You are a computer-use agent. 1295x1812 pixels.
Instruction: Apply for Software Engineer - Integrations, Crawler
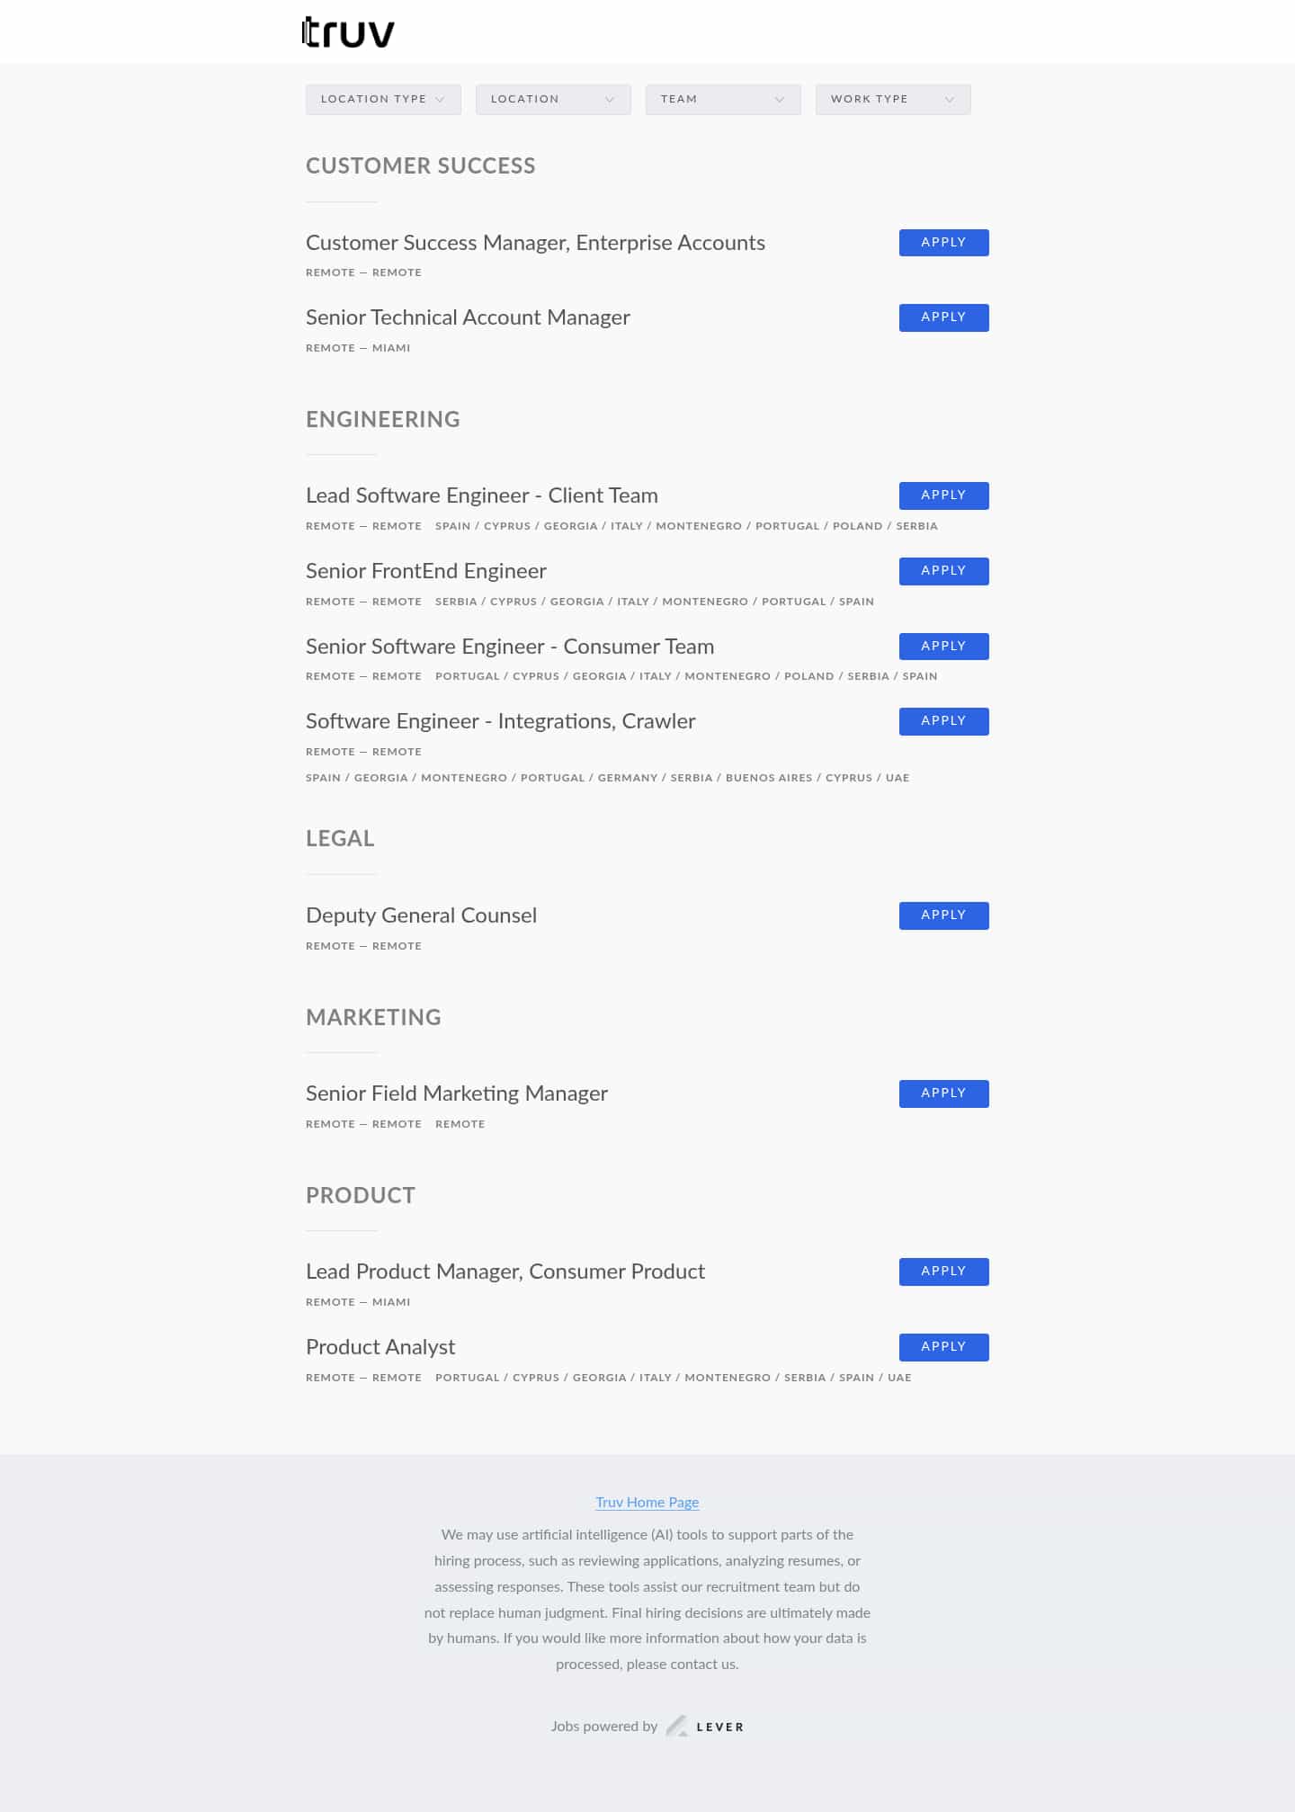pyautogui.click(x=943, y=721)
